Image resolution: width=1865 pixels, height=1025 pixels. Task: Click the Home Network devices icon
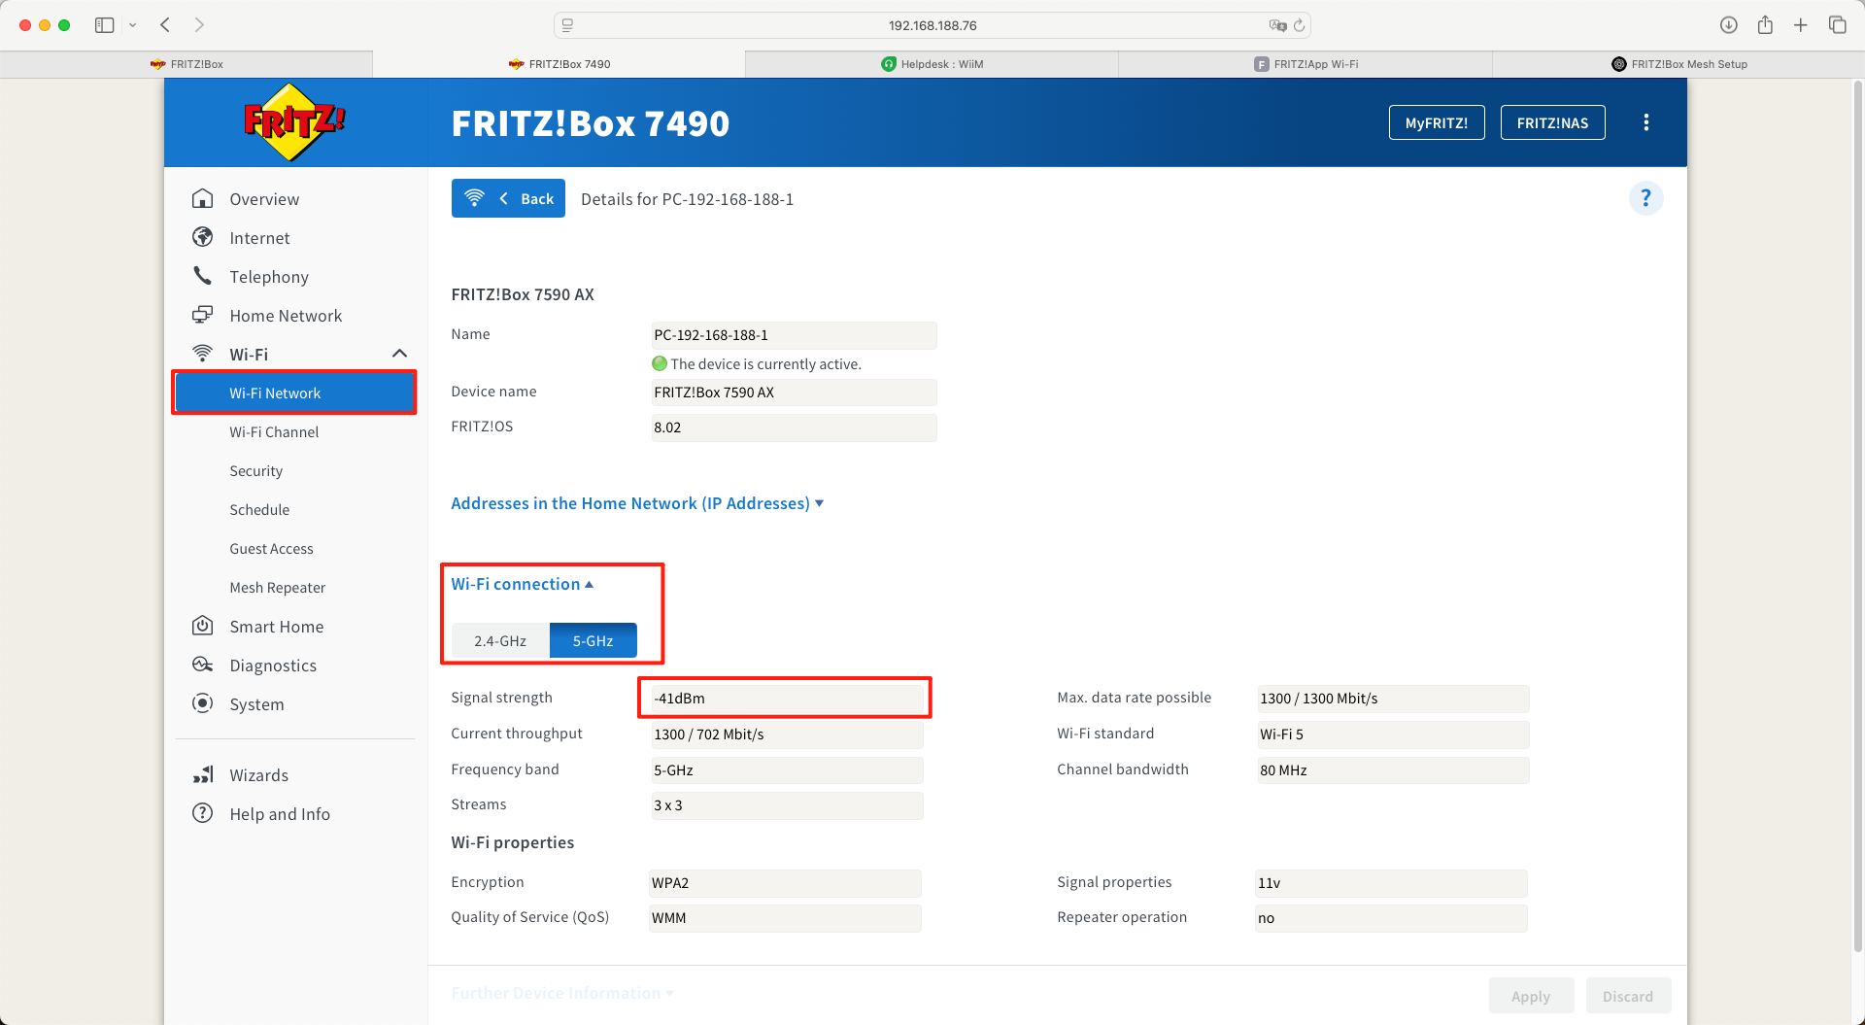click(202, 315)
